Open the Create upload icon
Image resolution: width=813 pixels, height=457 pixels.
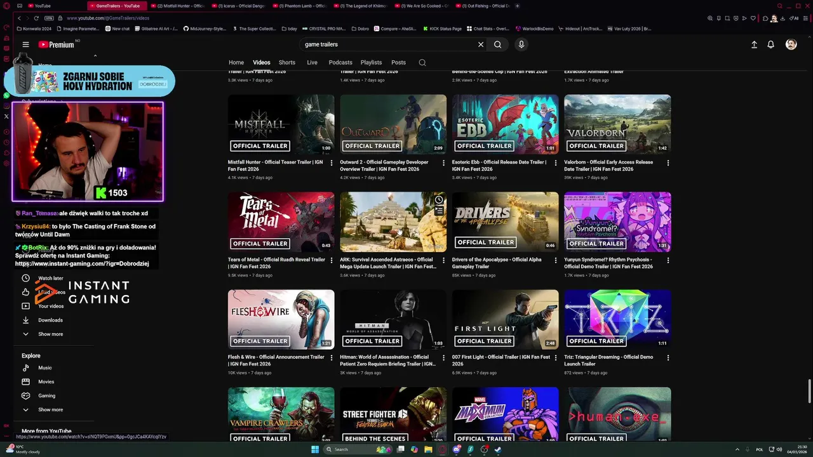pos(754,44)
